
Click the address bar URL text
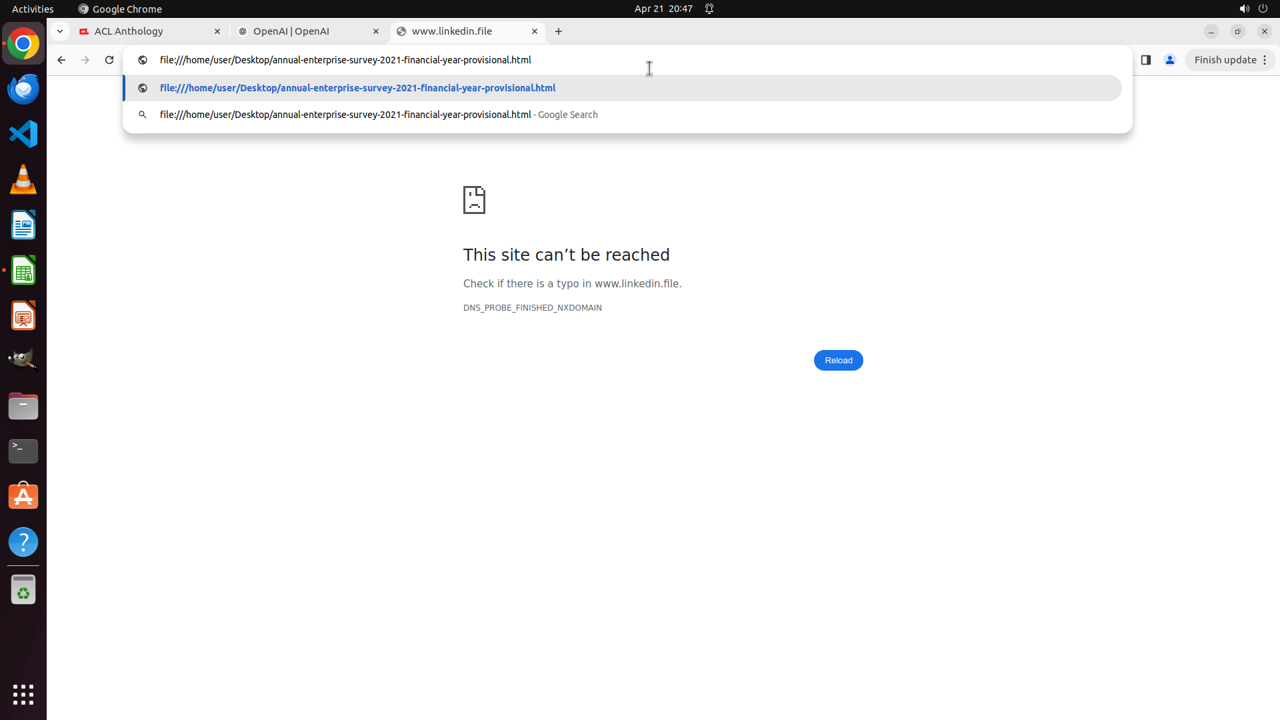point(345,60)
